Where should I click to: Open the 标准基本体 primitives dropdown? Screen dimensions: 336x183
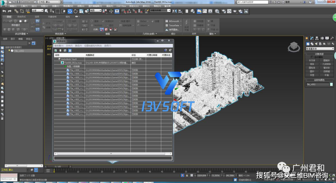[320, 48]
